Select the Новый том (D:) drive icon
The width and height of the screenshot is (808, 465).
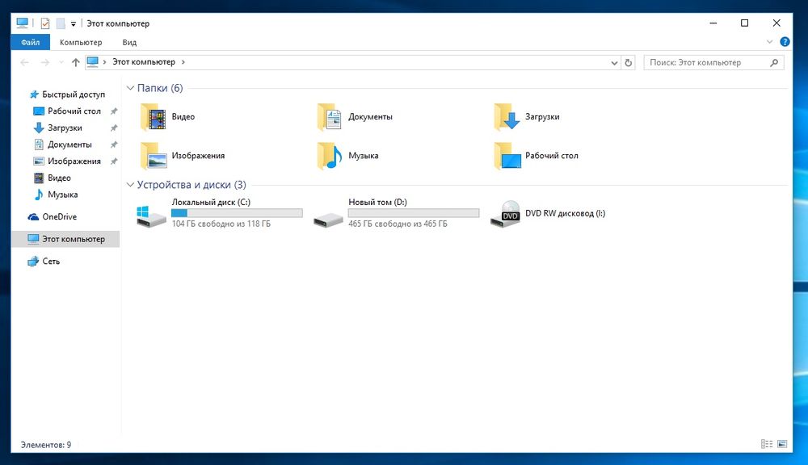328,220
